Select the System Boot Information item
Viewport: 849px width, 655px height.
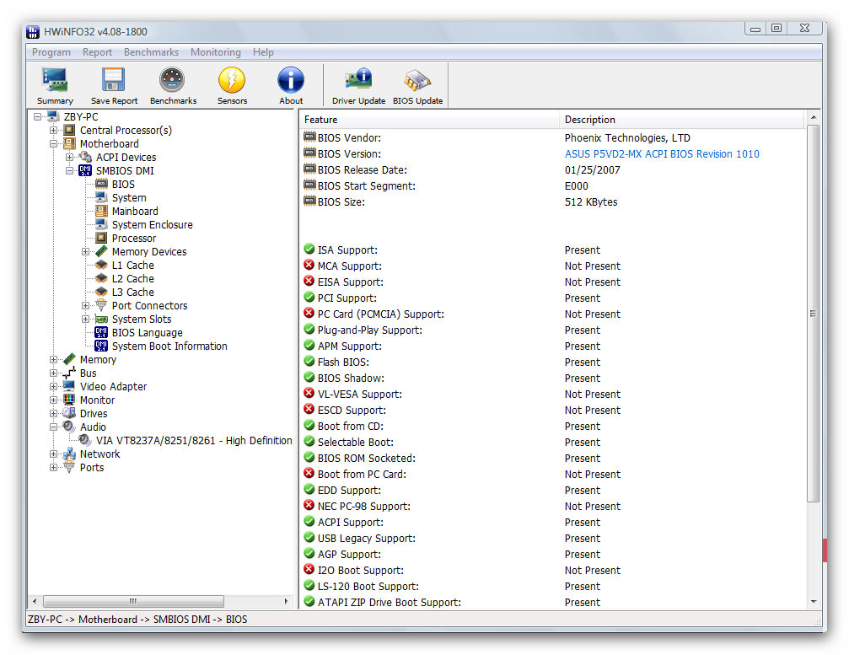tap(169, 346)
